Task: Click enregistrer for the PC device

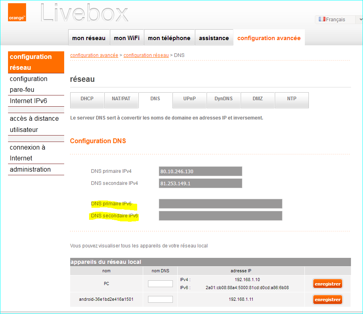Action: [x=328, y=284]
